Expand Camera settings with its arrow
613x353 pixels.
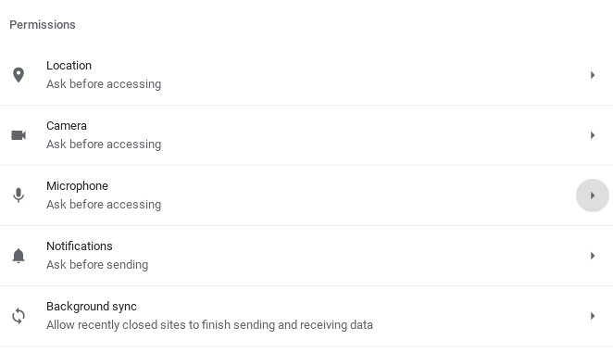(x=593, y=135)
